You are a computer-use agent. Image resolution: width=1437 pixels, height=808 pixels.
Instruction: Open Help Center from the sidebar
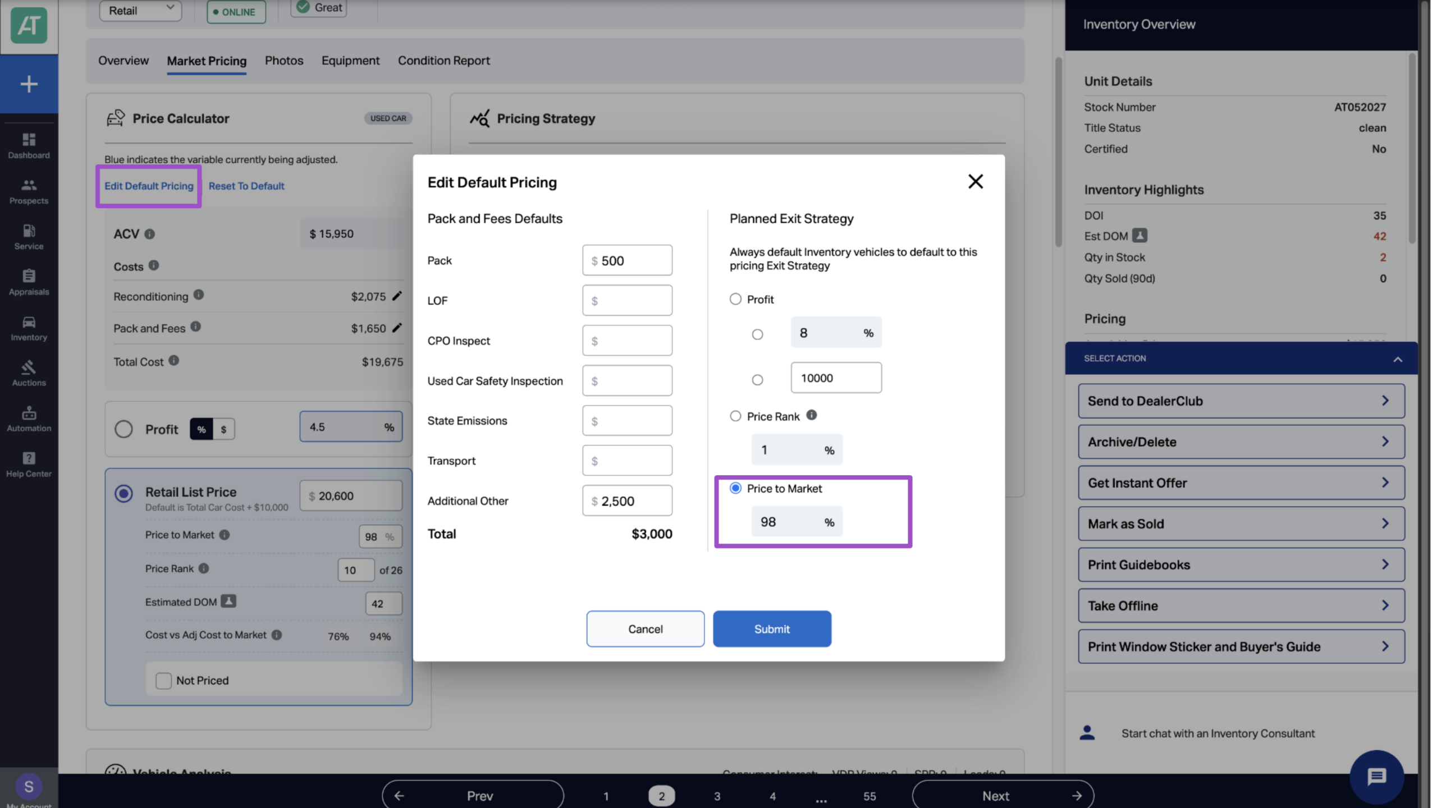[x=29, y=464]
